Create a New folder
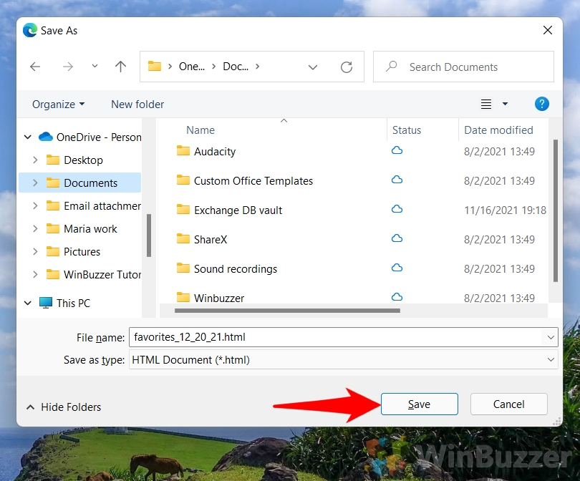The width and height of the screenshot is (580, 481). [x=137, y=105]
